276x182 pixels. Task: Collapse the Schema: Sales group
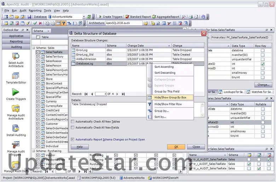[34, 48]
